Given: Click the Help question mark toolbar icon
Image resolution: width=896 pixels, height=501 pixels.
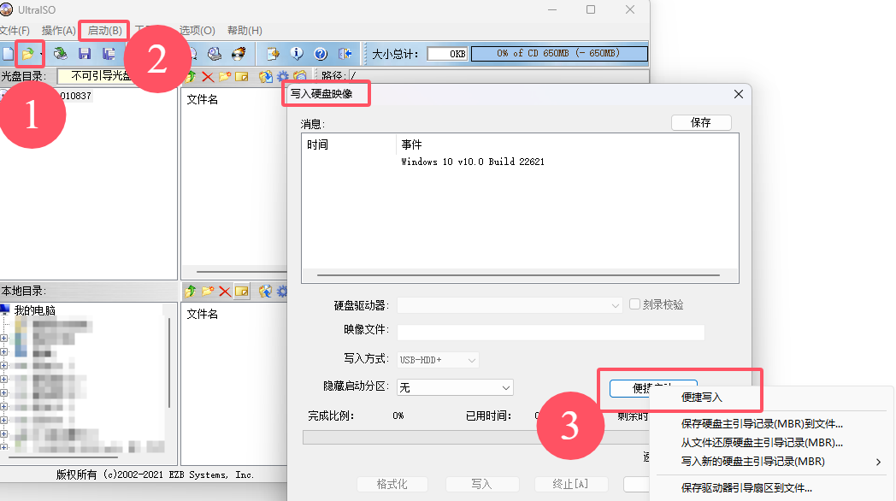Looking at the screenshot, I should [321, 54].
